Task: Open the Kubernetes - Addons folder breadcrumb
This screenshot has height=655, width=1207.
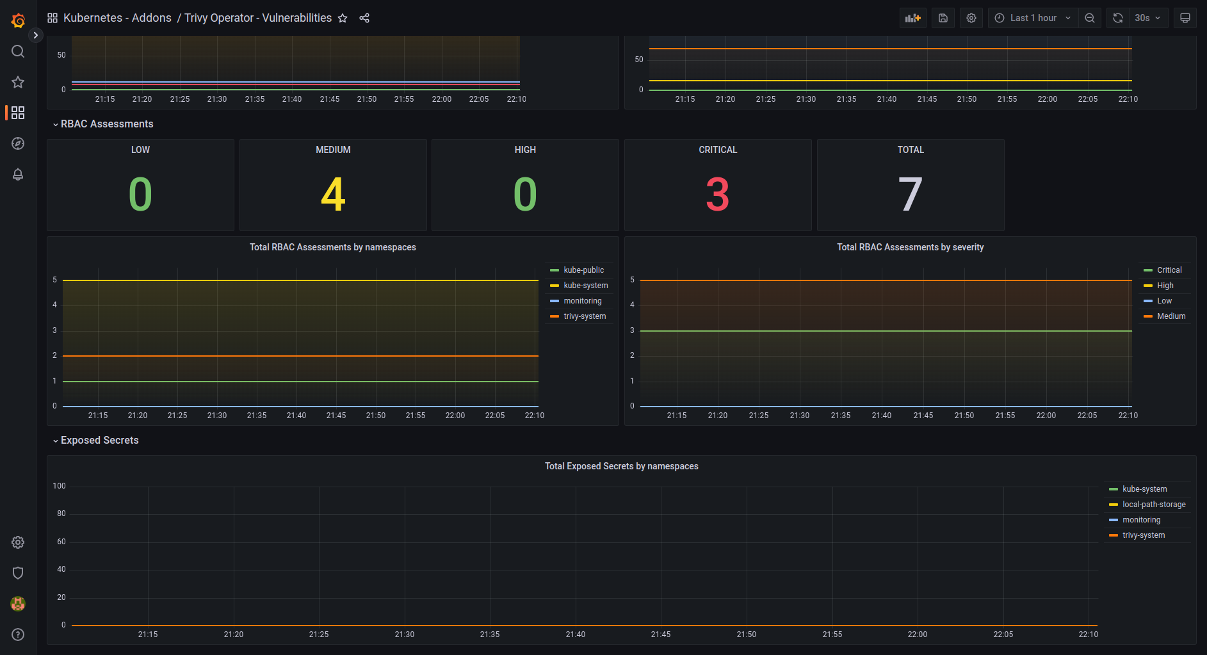Action: coord(117,18)
